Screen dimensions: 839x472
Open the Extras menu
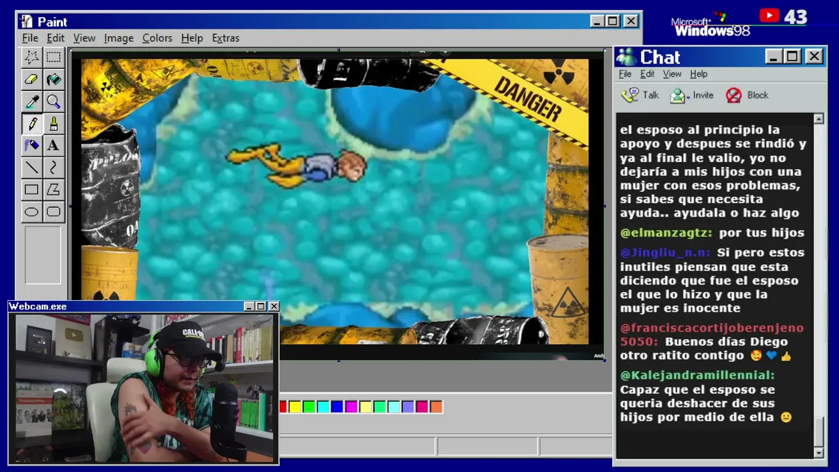coord(225,38)
